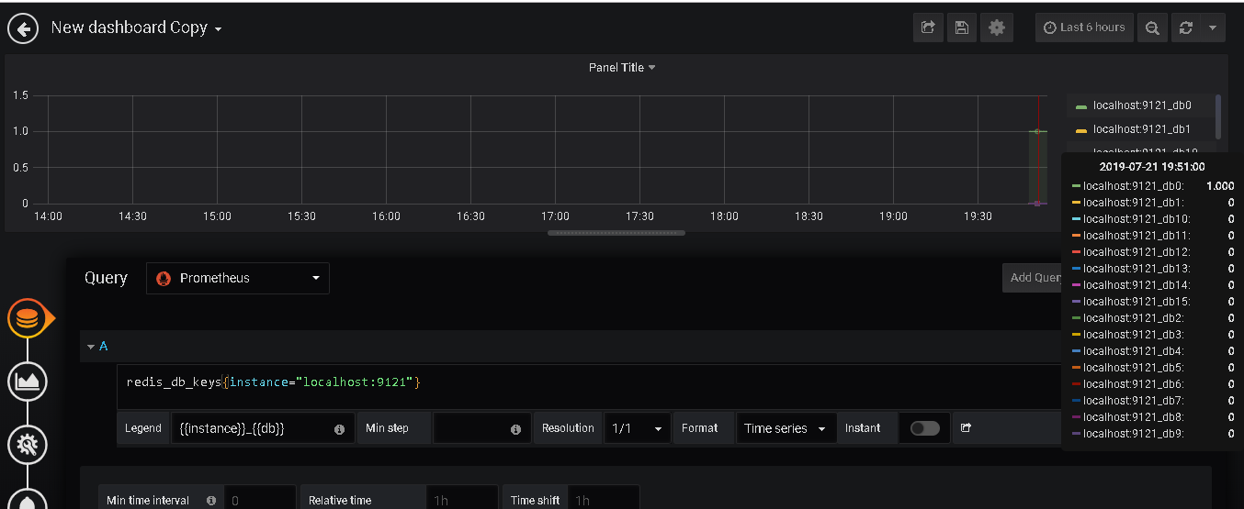Click the green db0 legend color swatch
The height and width of the screenshot is (509, 1244).
pos(1080,107)
